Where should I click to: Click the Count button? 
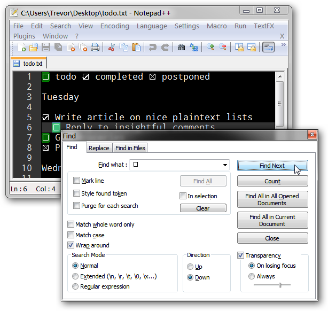272,181
